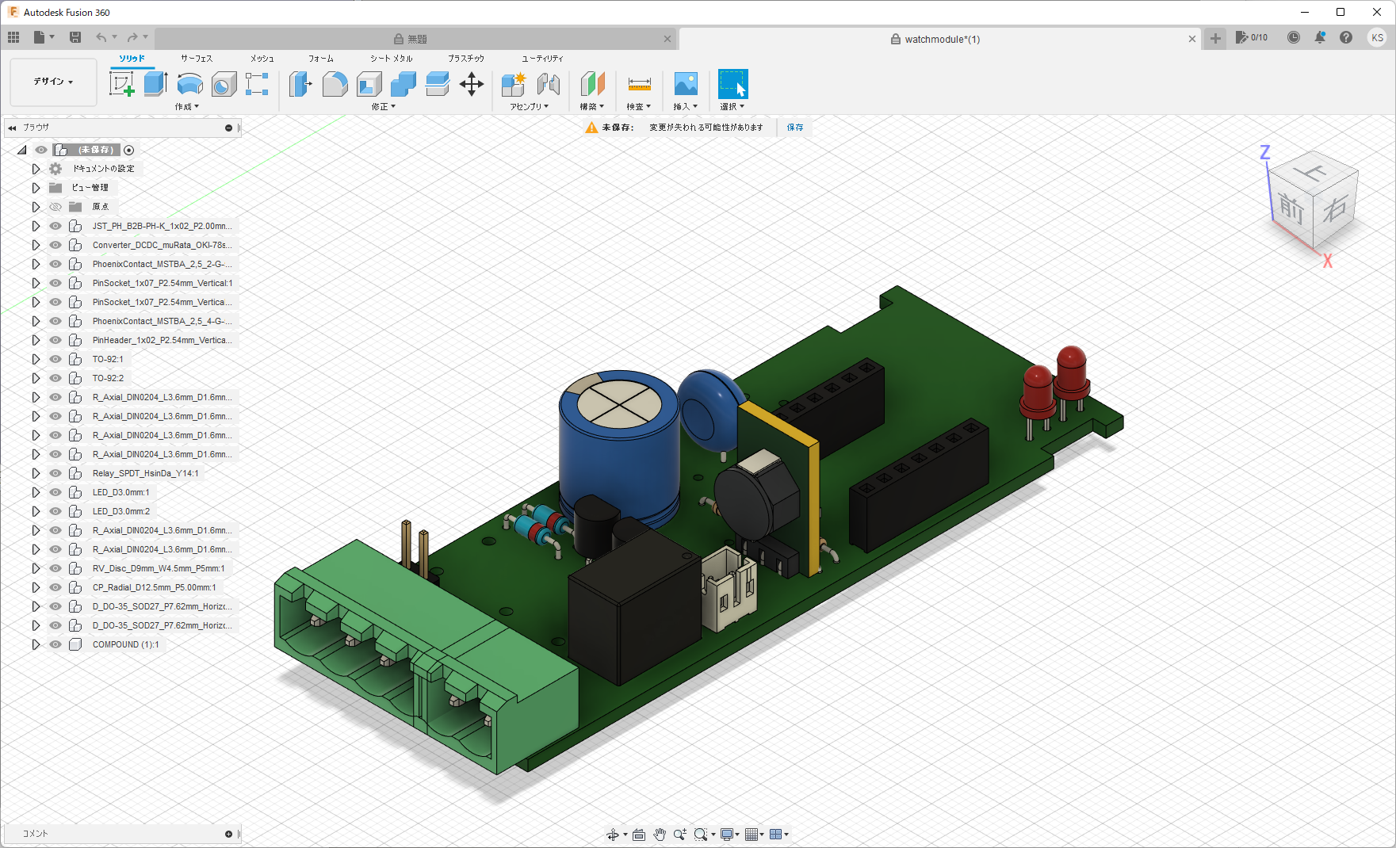Expand the COMPOUND (1):1 component

[36, 644]
